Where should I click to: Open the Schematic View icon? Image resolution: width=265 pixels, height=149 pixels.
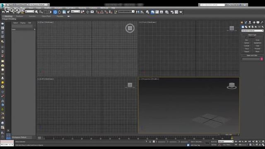coord(161,12)
